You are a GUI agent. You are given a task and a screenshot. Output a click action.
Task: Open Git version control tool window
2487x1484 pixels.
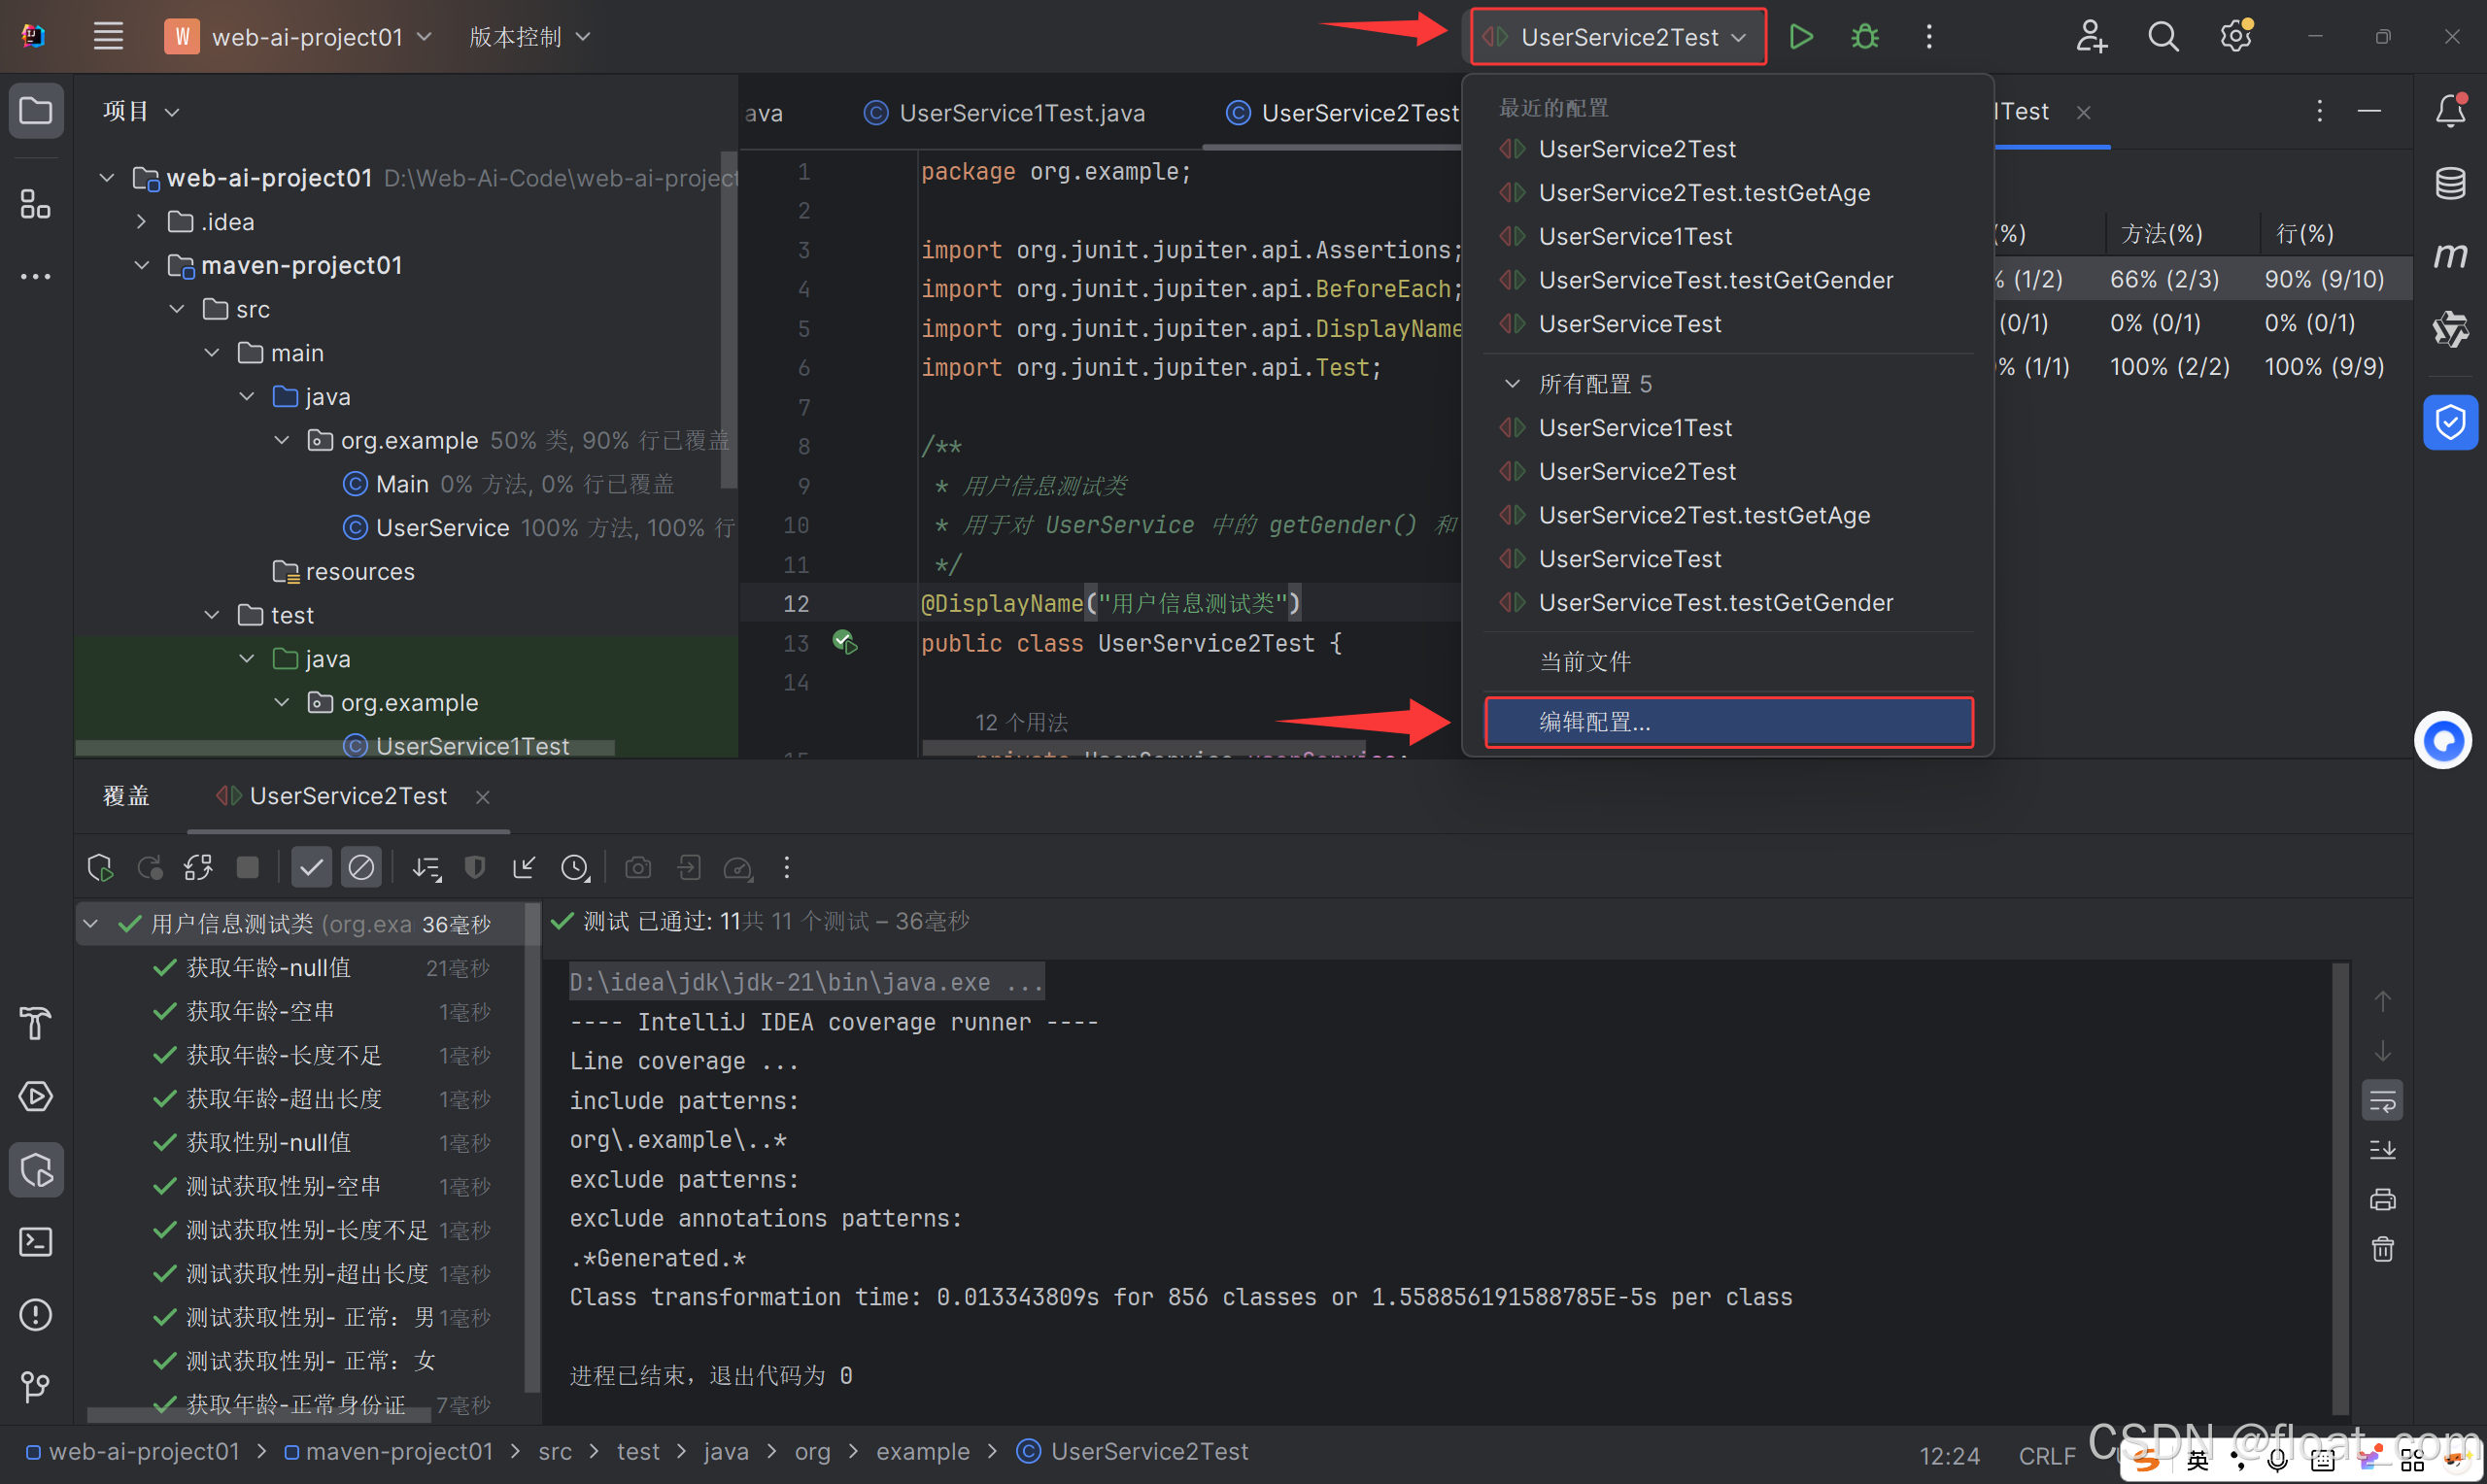click(36, 1386)
